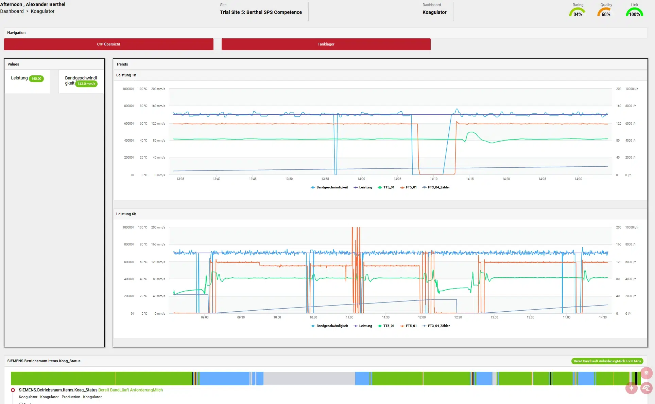Viewport: 655px width, 404px height.
Task: Click the Quality 68% gauge
Action: click(606, 12)
